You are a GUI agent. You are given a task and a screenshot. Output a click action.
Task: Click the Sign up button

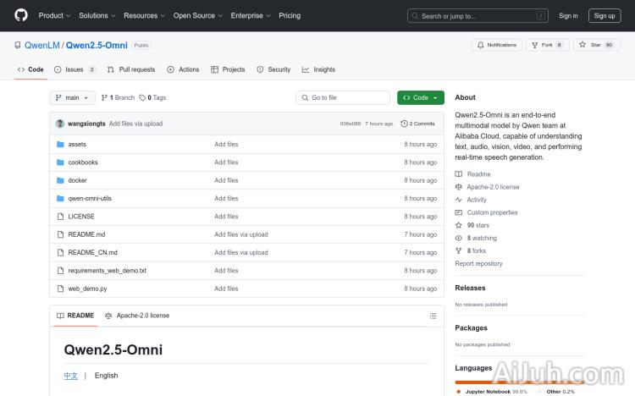coord(605,16)
